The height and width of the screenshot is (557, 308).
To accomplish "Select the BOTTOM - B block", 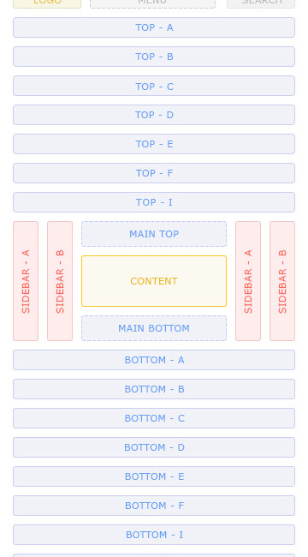I will click(x=154, y=389).
